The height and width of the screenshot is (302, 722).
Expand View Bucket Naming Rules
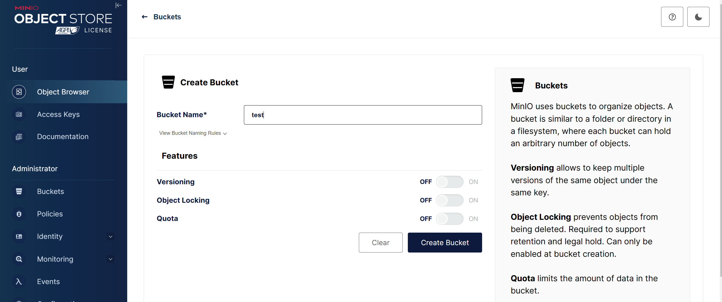click(x=193, y=133)
